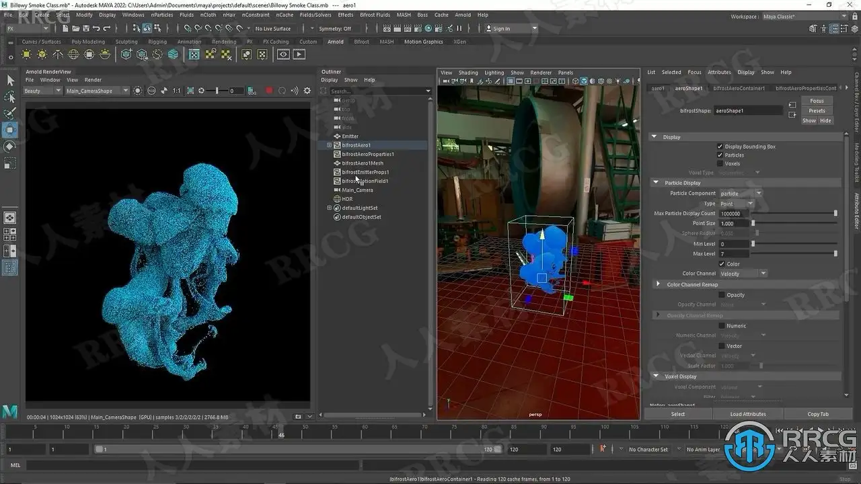Select the Move tool in left toolbox
This screenshot has width=861, height=484.
[x=10, y=130]
